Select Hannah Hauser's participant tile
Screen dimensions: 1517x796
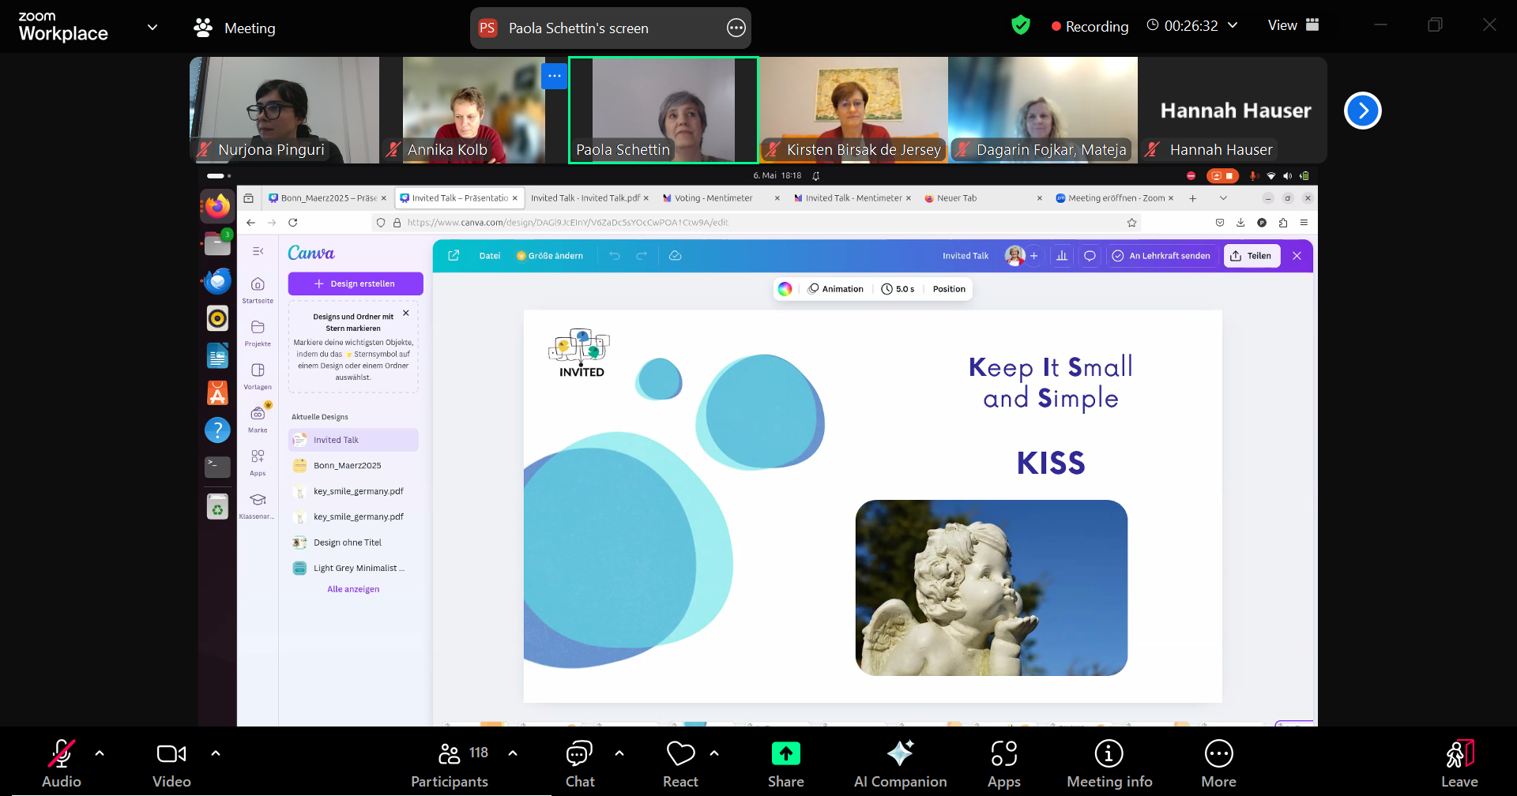coord(1233,110)
